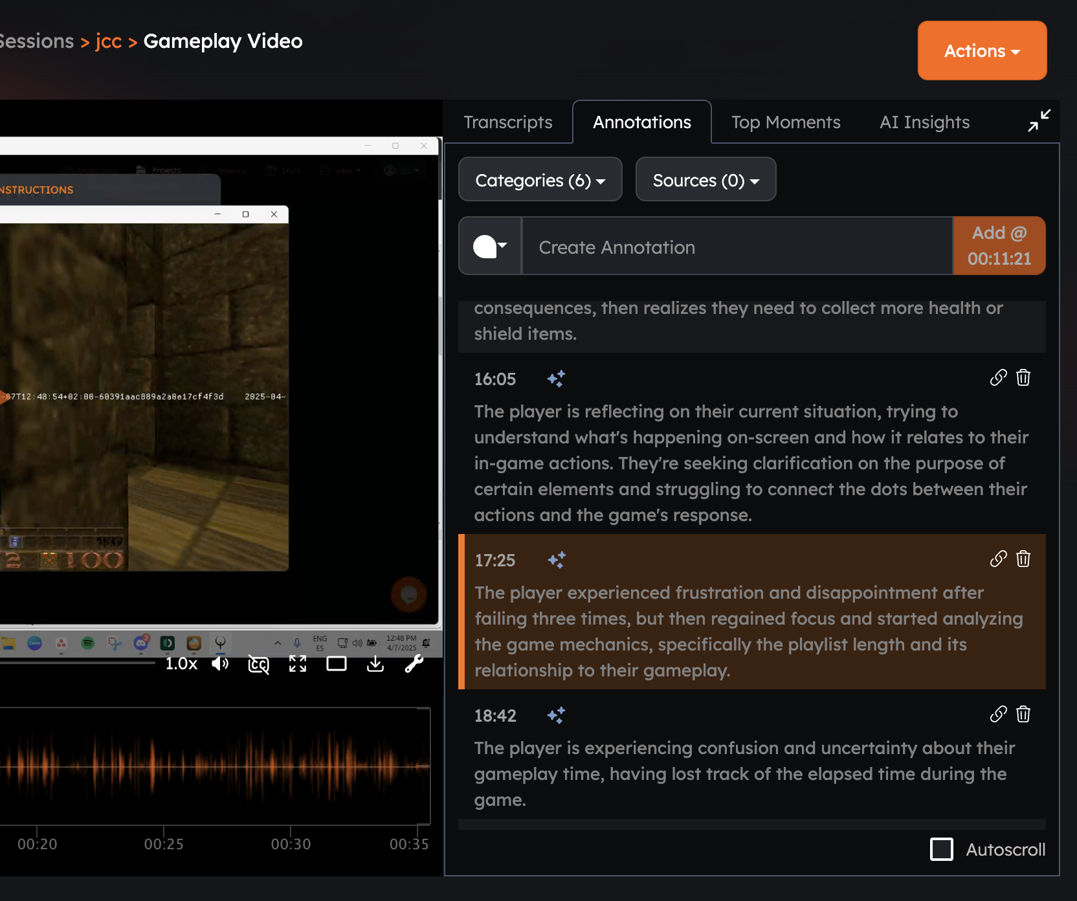
Task: Collapse the side panel with the shrink arrows
Action: (x=1038, y=121)
